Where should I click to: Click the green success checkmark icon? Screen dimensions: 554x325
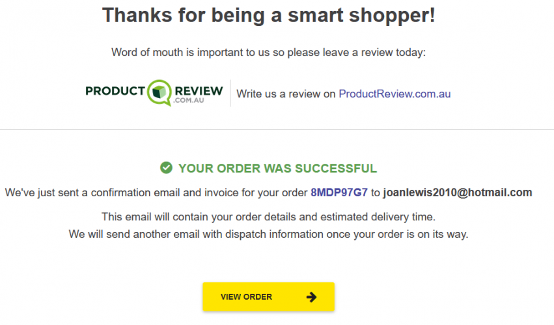pyautogui.click(x=167, y=168)
